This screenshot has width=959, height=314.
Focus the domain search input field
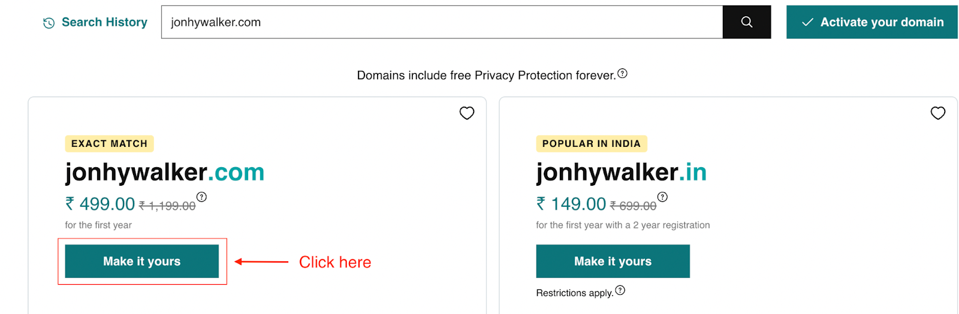tap(442, 22)
